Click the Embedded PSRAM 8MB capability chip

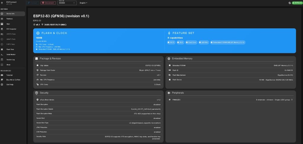click(x=228, y=42)
